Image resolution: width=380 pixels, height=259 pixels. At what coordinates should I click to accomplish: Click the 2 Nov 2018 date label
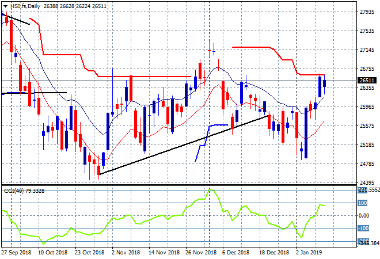[126, 253]
